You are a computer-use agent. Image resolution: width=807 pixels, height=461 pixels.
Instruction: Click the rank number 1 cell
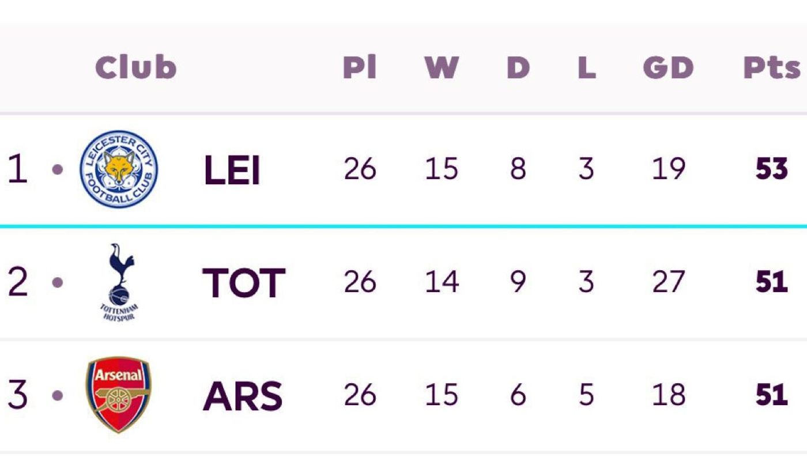[17, 169]
